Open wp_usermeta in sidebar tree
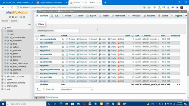The image size is (189, 106). click(x=15, y=70)
